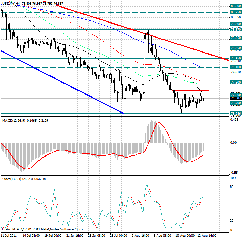
Task: Select the 79.800 price level label
Action: pyautogui.click(x=236, y=24)
